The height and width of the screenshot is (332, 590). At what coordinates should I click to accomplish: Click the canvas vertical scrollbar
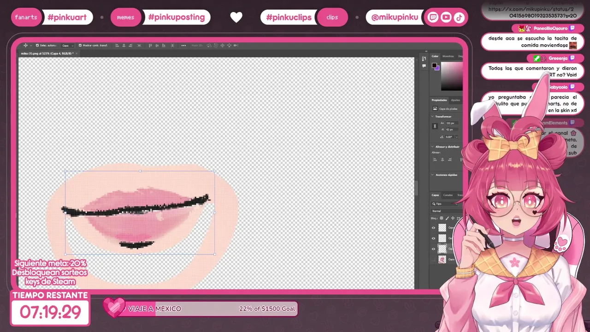coord(416,188)
